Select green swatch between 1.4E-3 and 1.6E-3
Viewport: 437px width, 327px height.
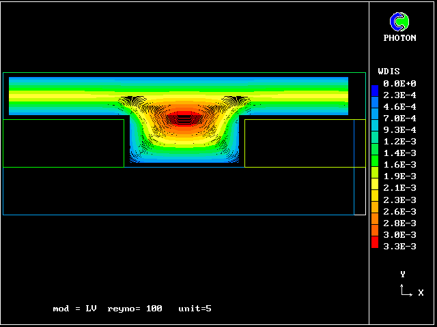click(x=375, y=159)
